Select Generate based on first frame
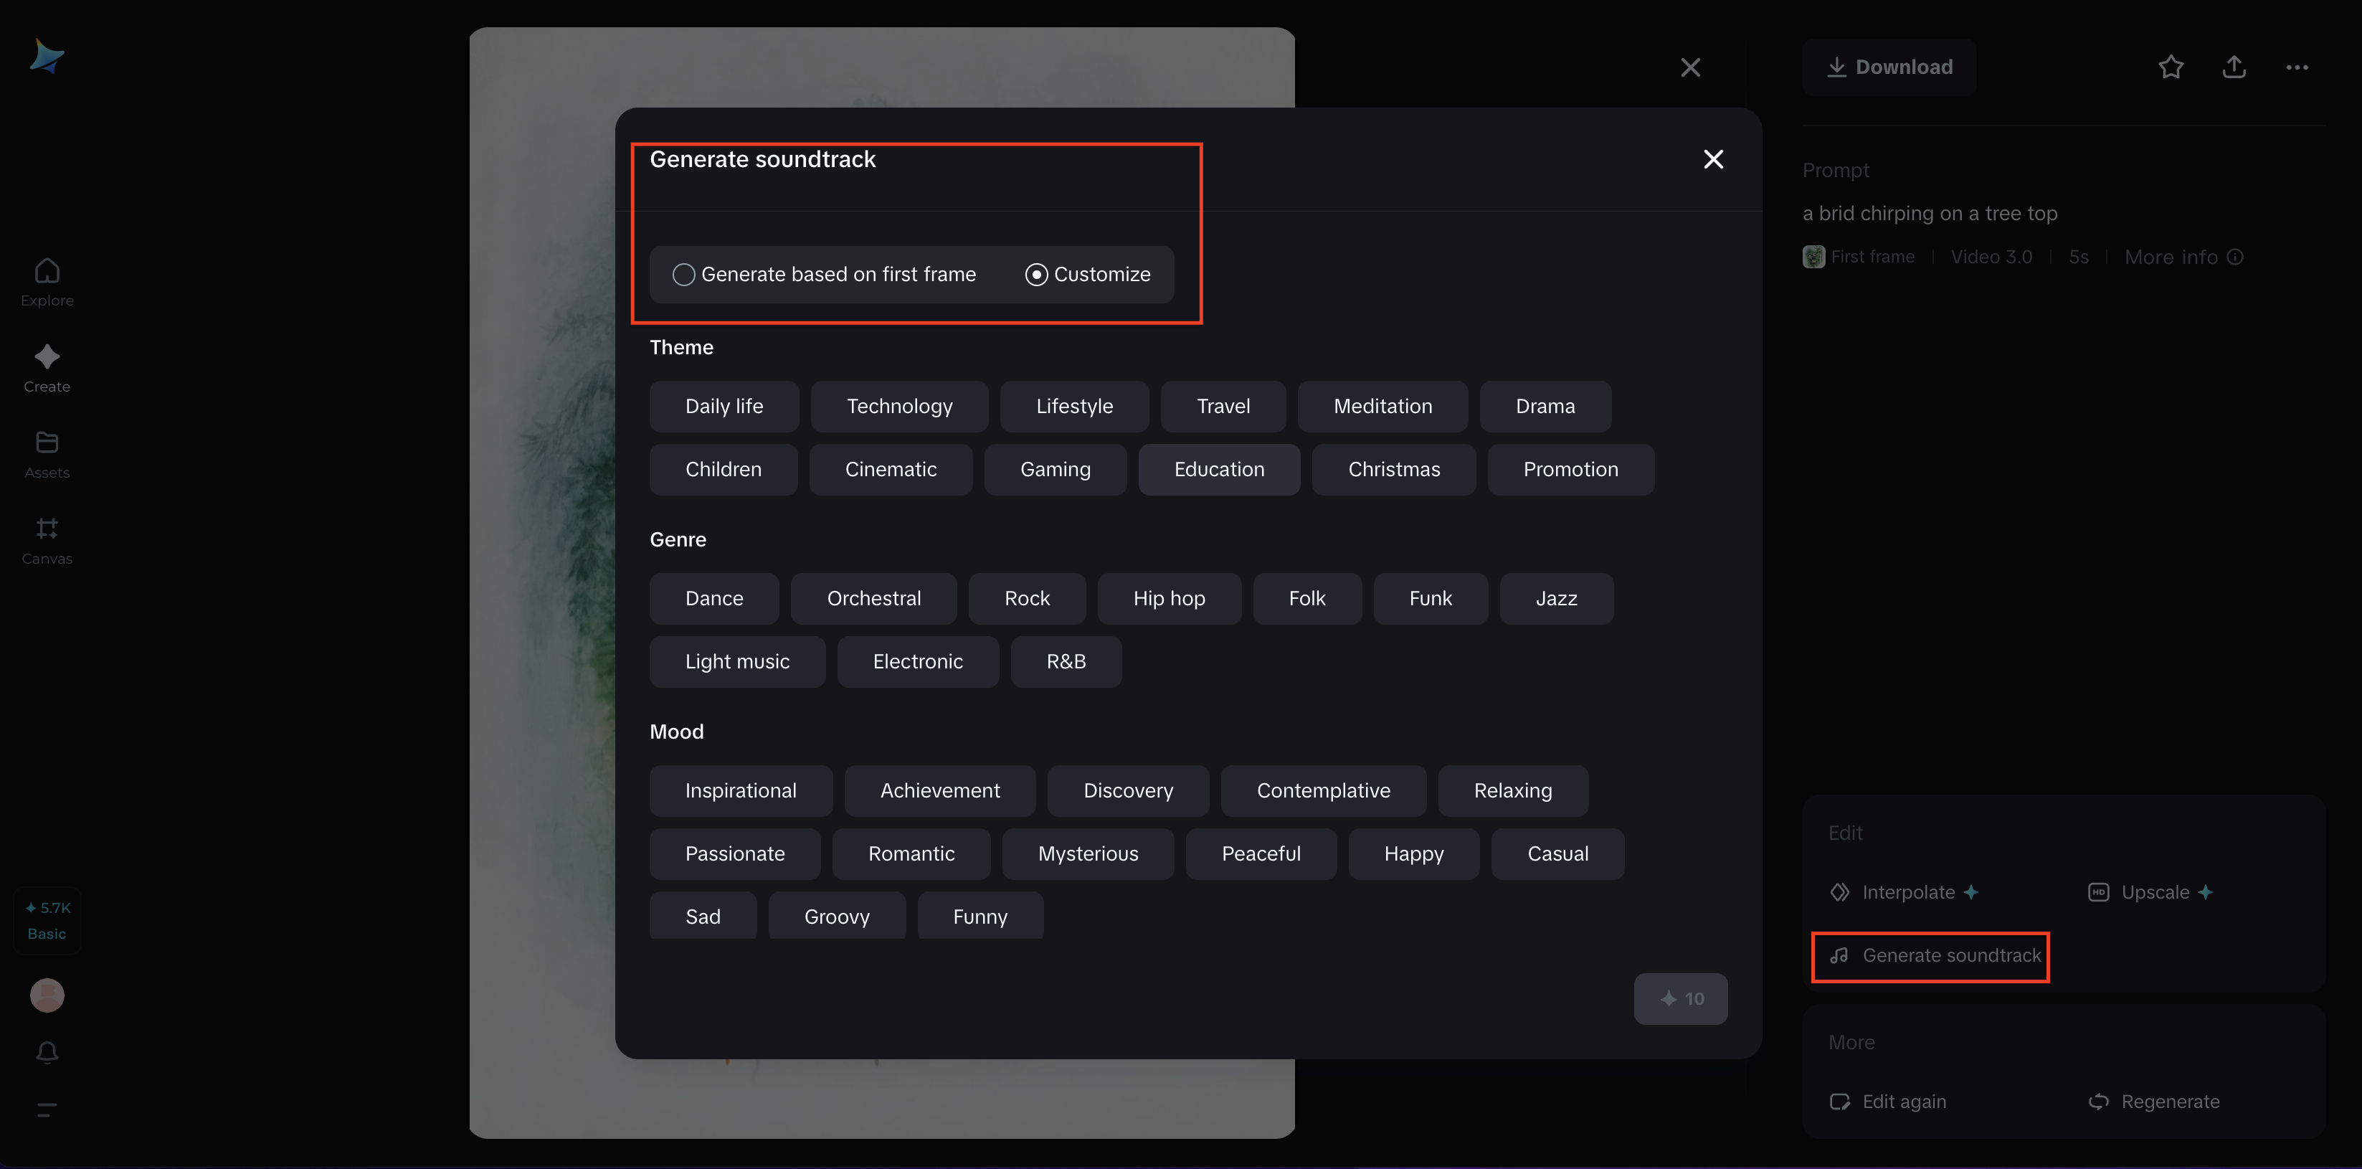This screenshot has height=1169, width=2362. 684,274
